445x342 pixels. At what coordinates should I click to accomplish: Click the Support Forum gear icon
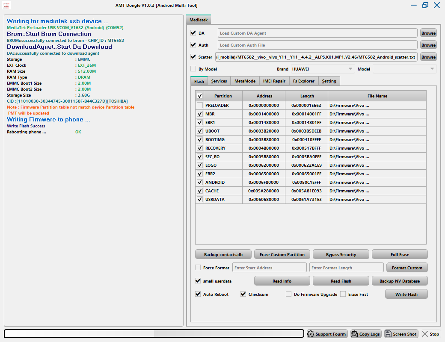click(311, 334)
